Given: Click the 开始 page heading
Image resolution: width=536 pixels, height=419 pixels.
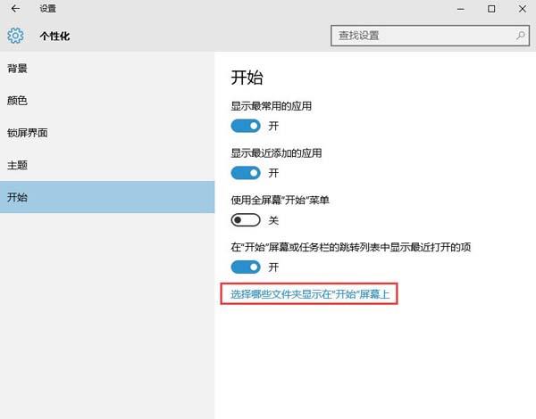Looking at the screenshot, I should (247, 78).
